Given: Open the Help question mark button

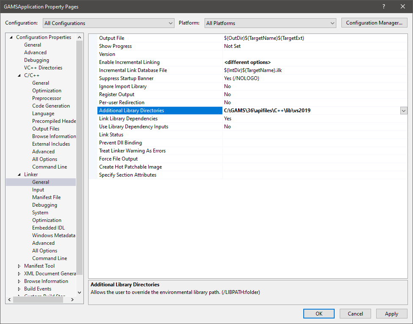Looking at the screenshot, I should 384,6.
